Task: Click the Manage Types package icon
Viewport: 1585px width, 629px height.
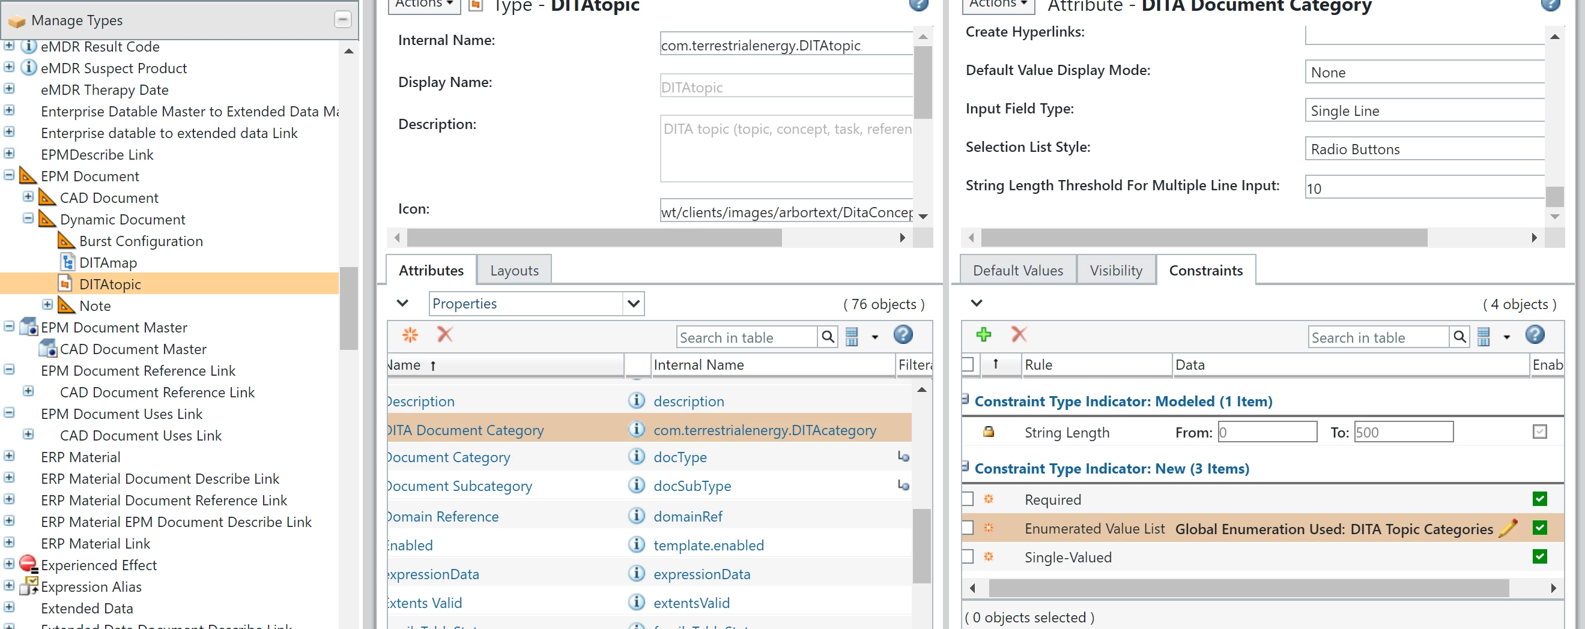Action: (17, 21)
